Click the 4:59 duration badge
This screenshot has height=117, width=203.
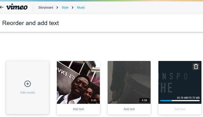click(144, 100)
